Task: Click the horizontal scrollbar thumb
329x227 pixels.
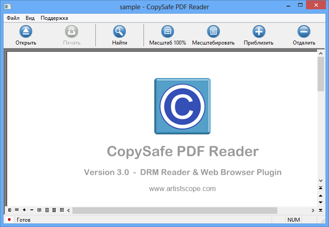Action: [175, 210]
